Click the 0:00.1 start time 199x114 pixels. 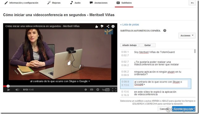click(125, 52)
